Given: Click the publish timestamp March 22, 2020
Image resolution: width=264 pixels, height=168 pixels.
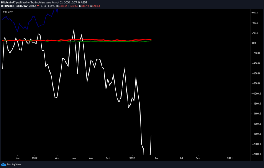Looking at the screenshot, I should click(61, 3).
